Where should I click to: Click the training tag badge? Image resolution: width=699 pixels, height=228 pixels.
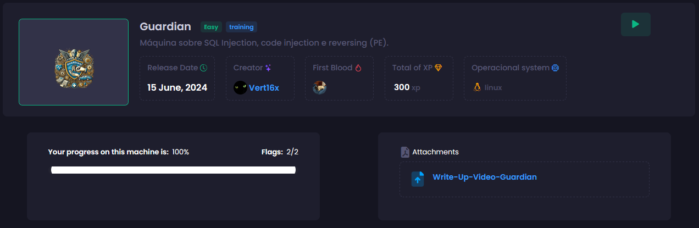(241, 27)
